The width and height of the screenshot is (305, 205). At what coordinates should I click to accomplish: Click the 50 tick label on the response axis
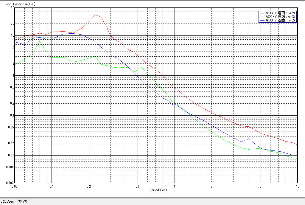tap(13, 8)
